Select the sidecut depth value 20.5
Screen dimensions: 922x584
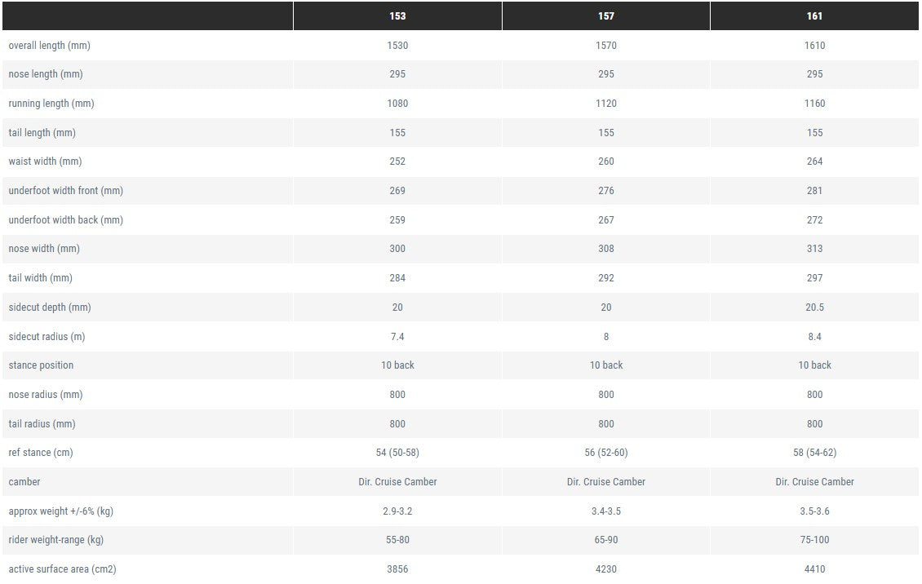point(814,307)
